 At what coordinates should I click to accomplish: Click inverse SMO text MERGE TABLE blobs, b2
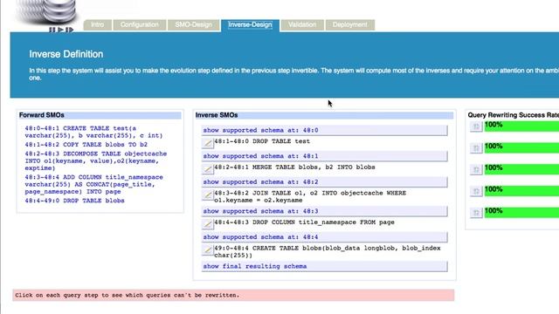tap(294, 167)
